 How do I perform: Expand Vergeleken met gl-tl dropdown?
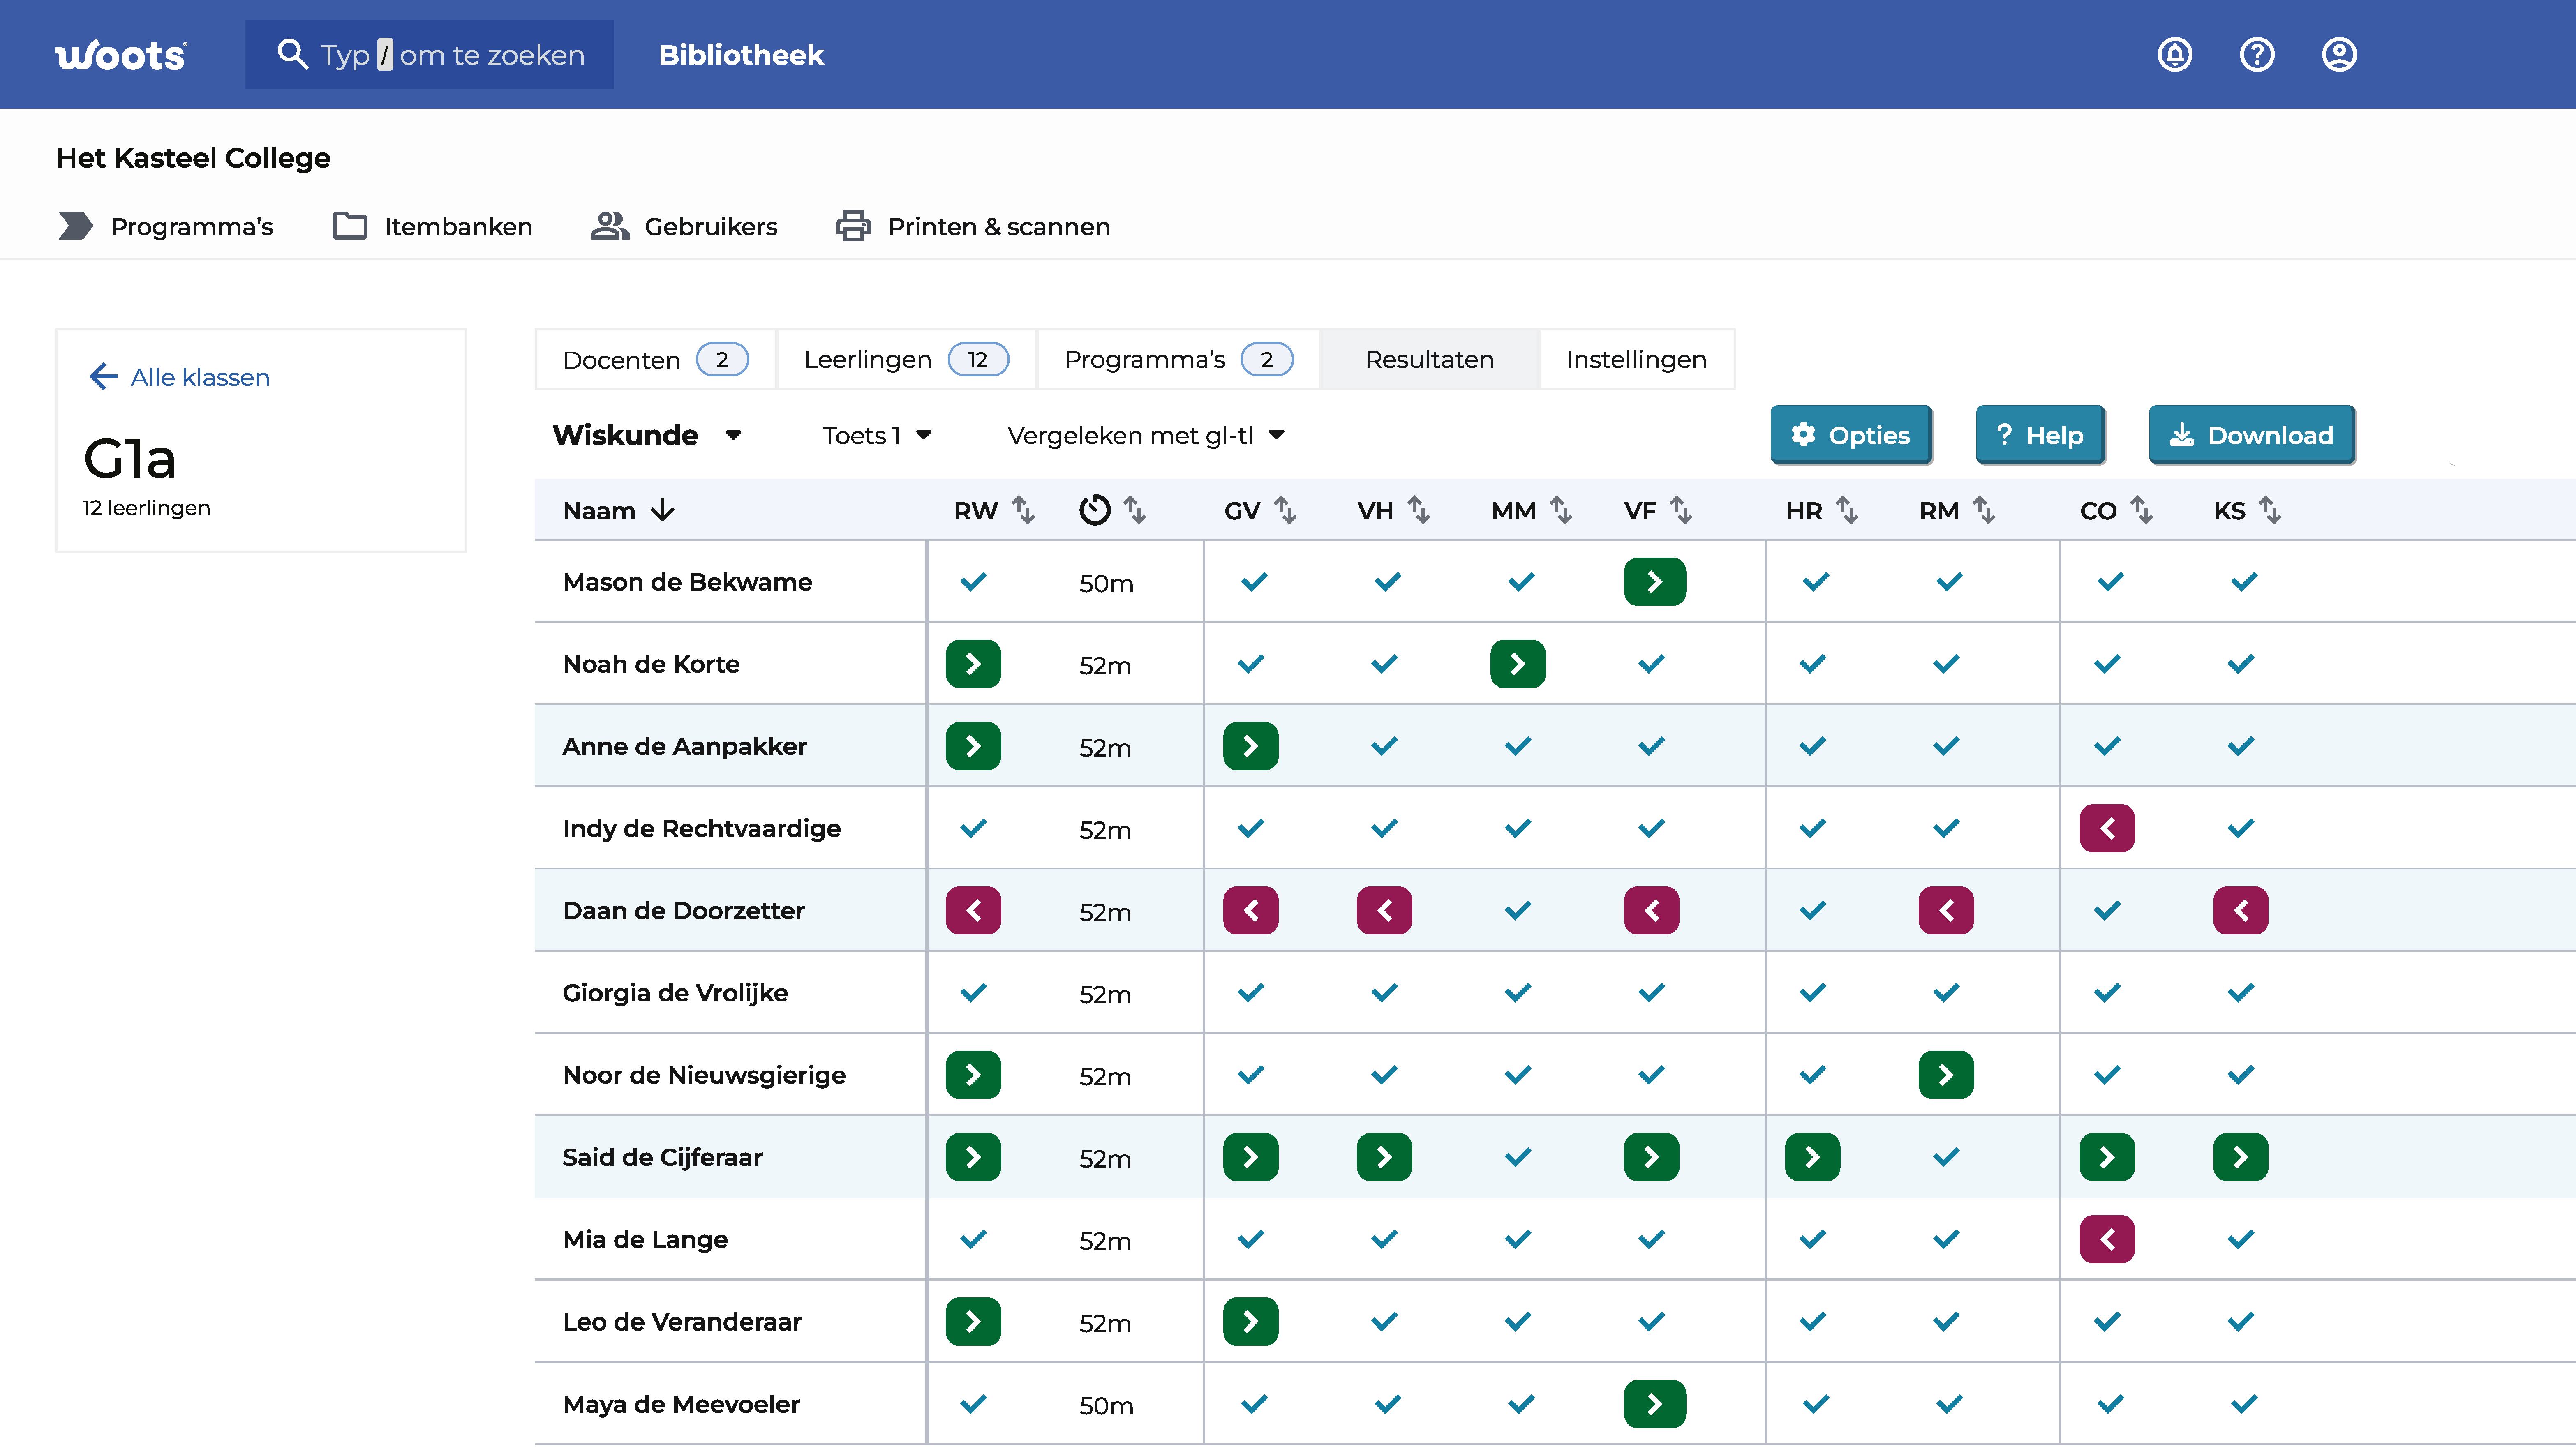1146,435
